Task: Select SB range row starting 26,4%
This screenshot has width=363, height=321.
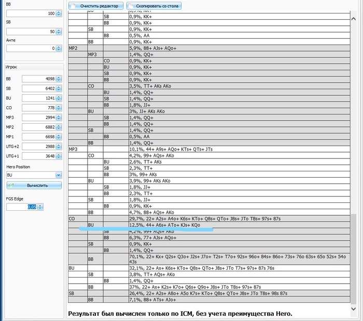Action: tap(240, 293)
